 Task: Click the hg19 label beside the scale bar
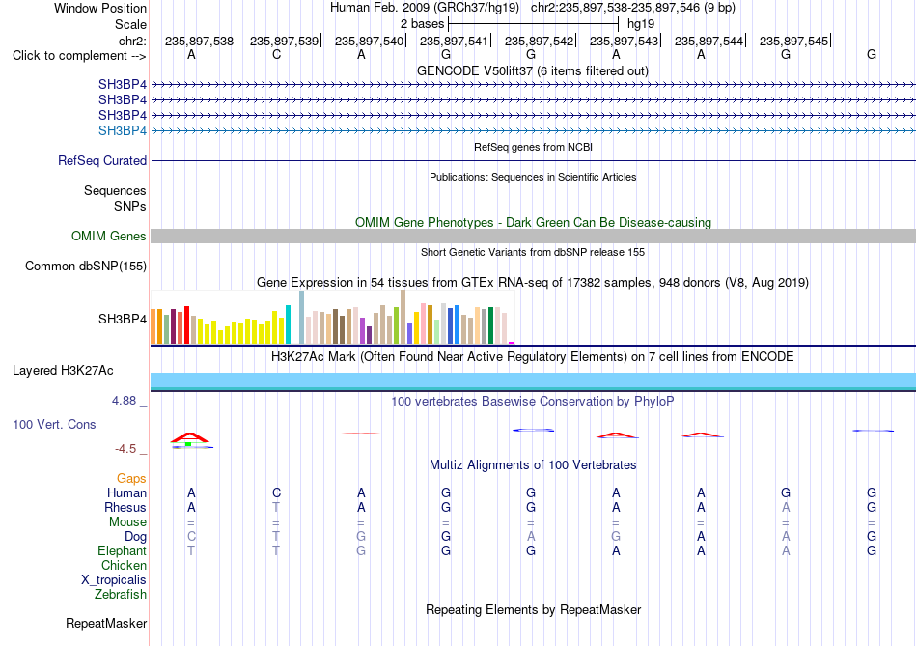click(641, 24)
